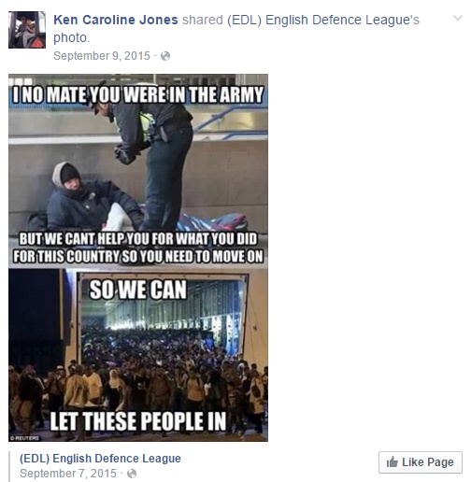
Task: Open the September 7, 2015 original post timestamp
Action: click(68, 474)
